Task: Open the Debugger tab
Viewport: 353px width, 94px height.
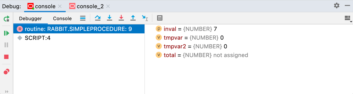Action: [x=30, y=18]
